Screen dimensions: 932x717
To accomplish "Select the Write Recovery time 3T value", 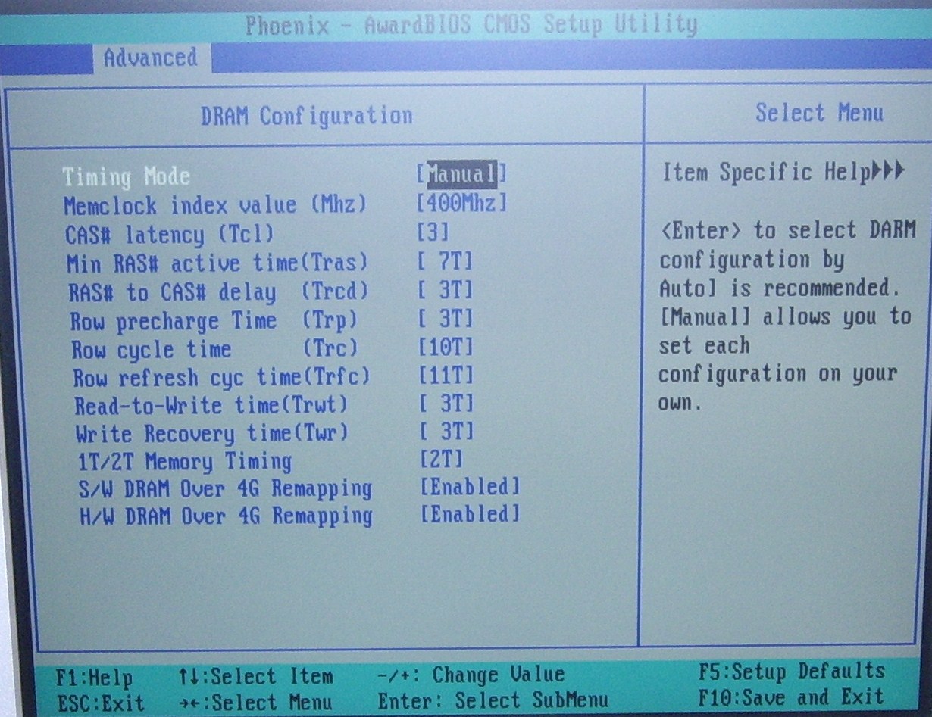I will pos(446,431).
